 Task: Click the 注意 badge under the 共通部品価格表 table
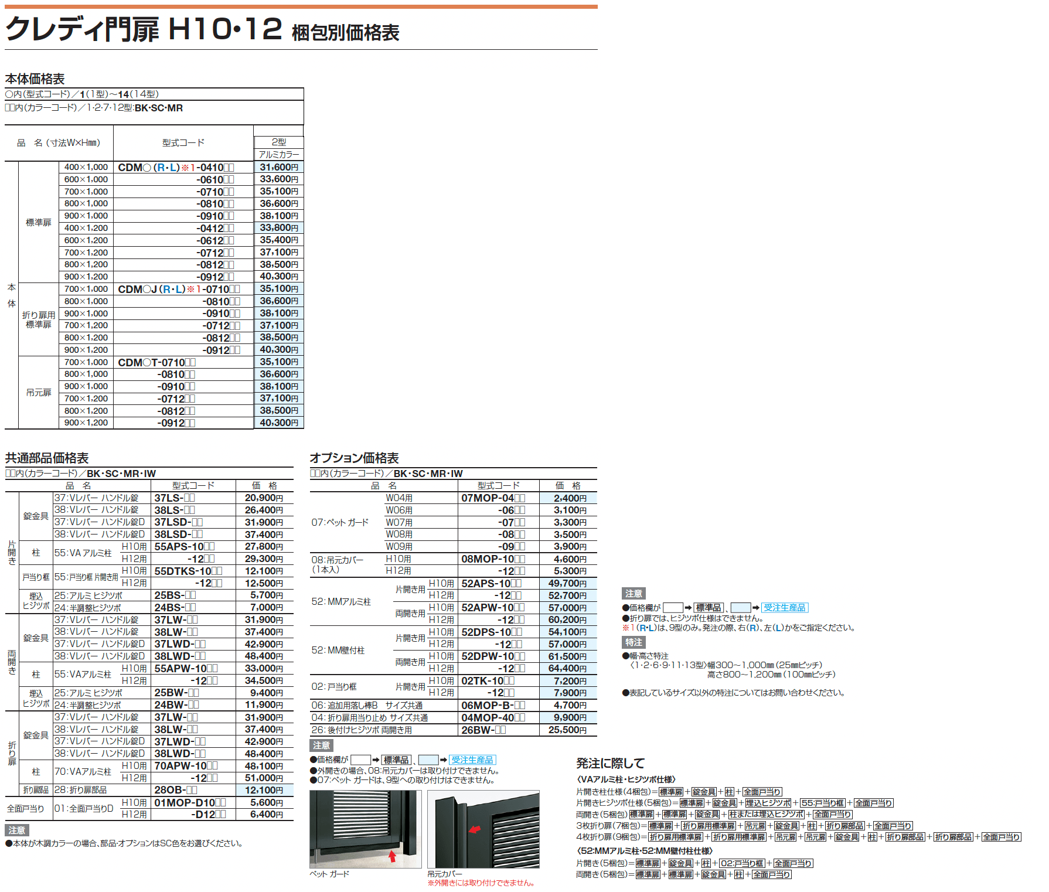(x=17, y=830)
